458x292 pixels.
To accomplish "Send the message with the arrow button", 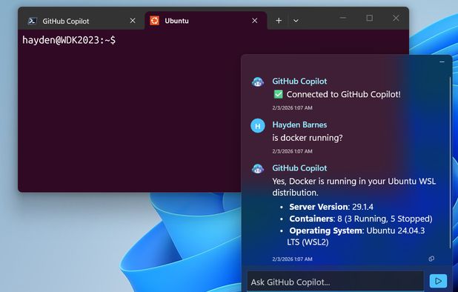I will pyautogui.click(x=438, y=281).
